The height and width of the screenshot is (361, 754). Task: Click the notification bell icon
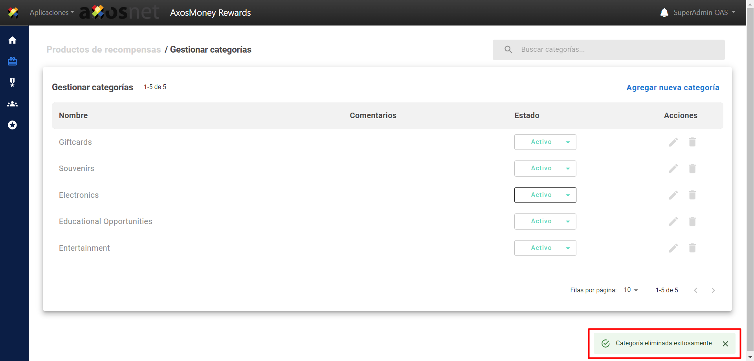[x=664, y=13]
